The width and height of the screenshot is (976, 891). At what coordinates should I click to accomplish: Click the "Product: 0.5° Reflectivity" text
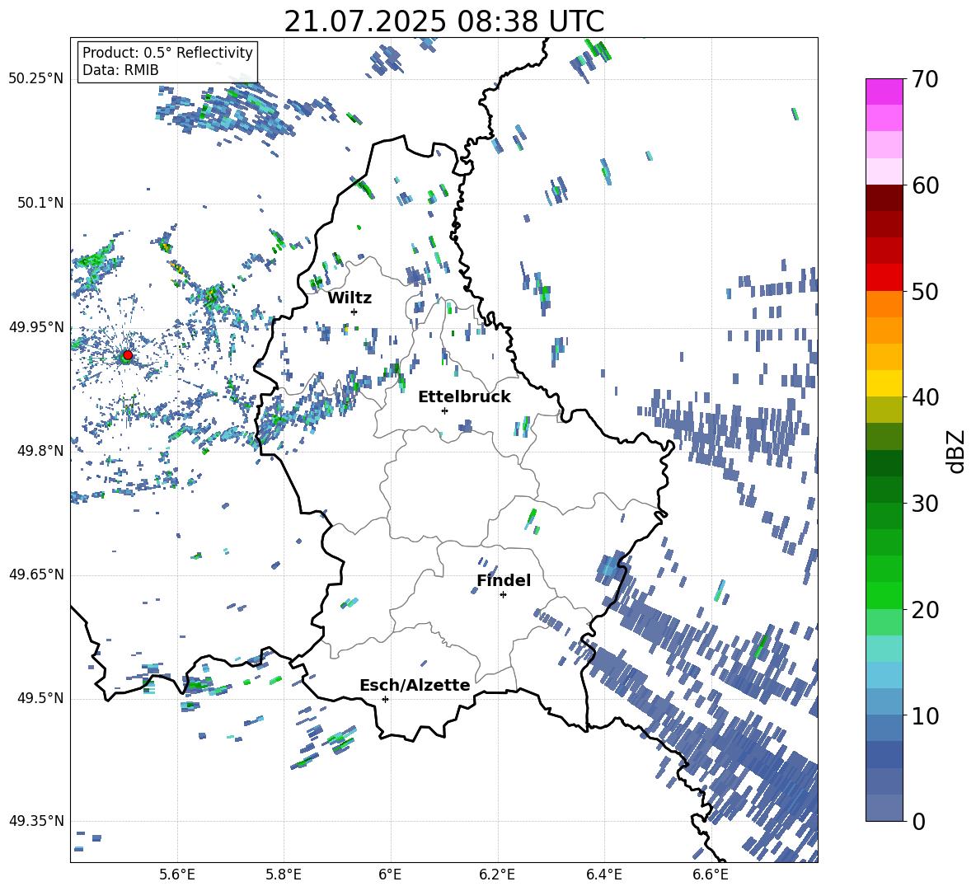[167, 53]
